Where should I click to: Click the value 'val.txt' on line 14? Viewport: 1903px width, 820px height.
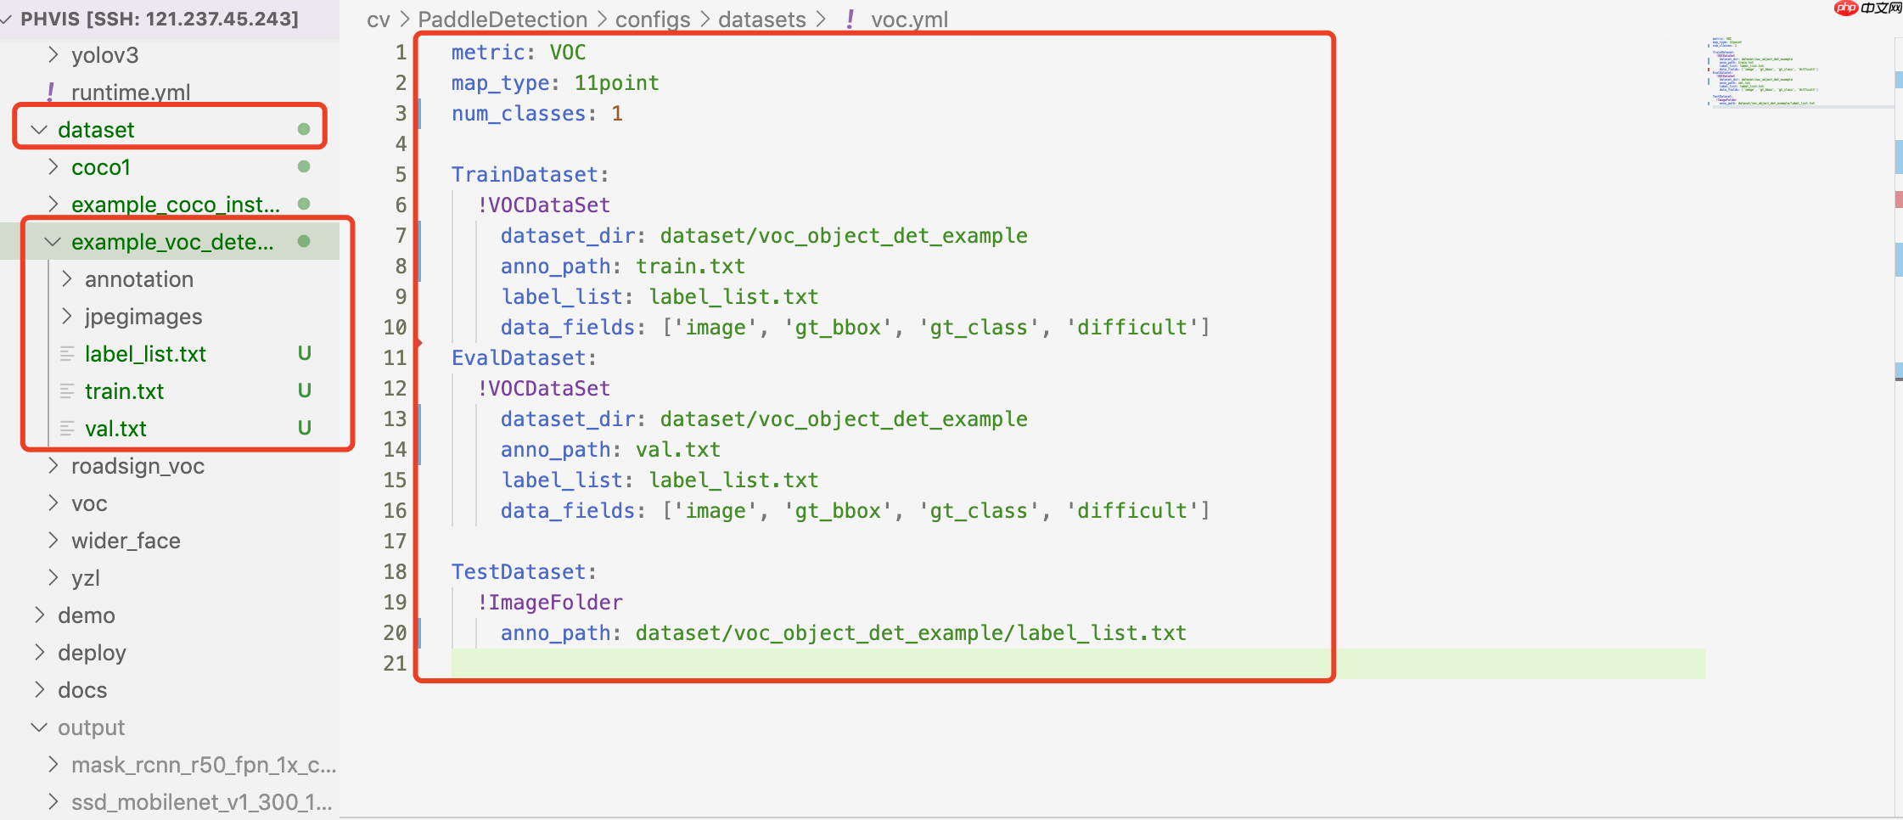(678, 450)
